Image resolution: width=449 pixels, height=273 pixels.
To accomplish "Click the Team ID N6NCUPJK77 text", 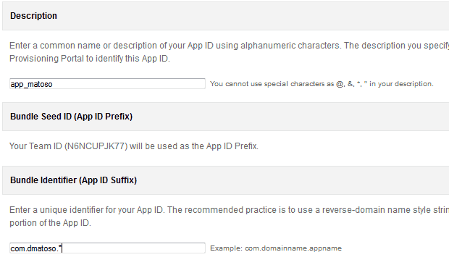I will coord(96,146).
